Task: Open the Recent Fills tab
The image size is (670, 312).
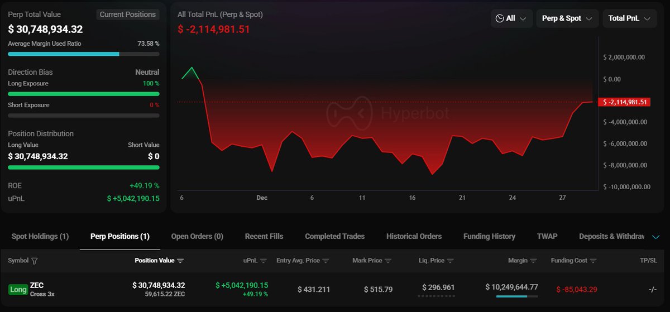Action: [264, 237]
